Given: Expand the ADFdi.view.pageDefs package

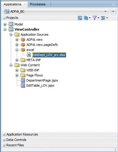Looking at the screenshot, I should click(x=17, y=45).
